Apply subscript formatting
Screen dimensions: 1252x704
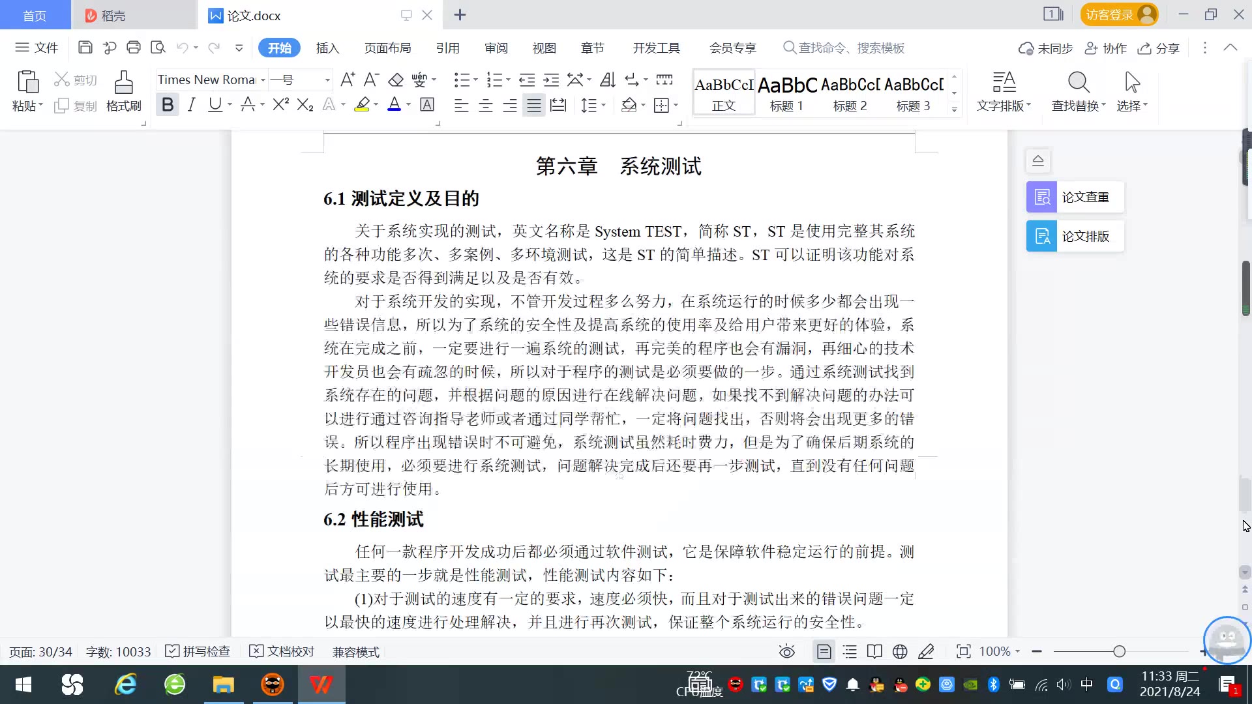[305, 104]
